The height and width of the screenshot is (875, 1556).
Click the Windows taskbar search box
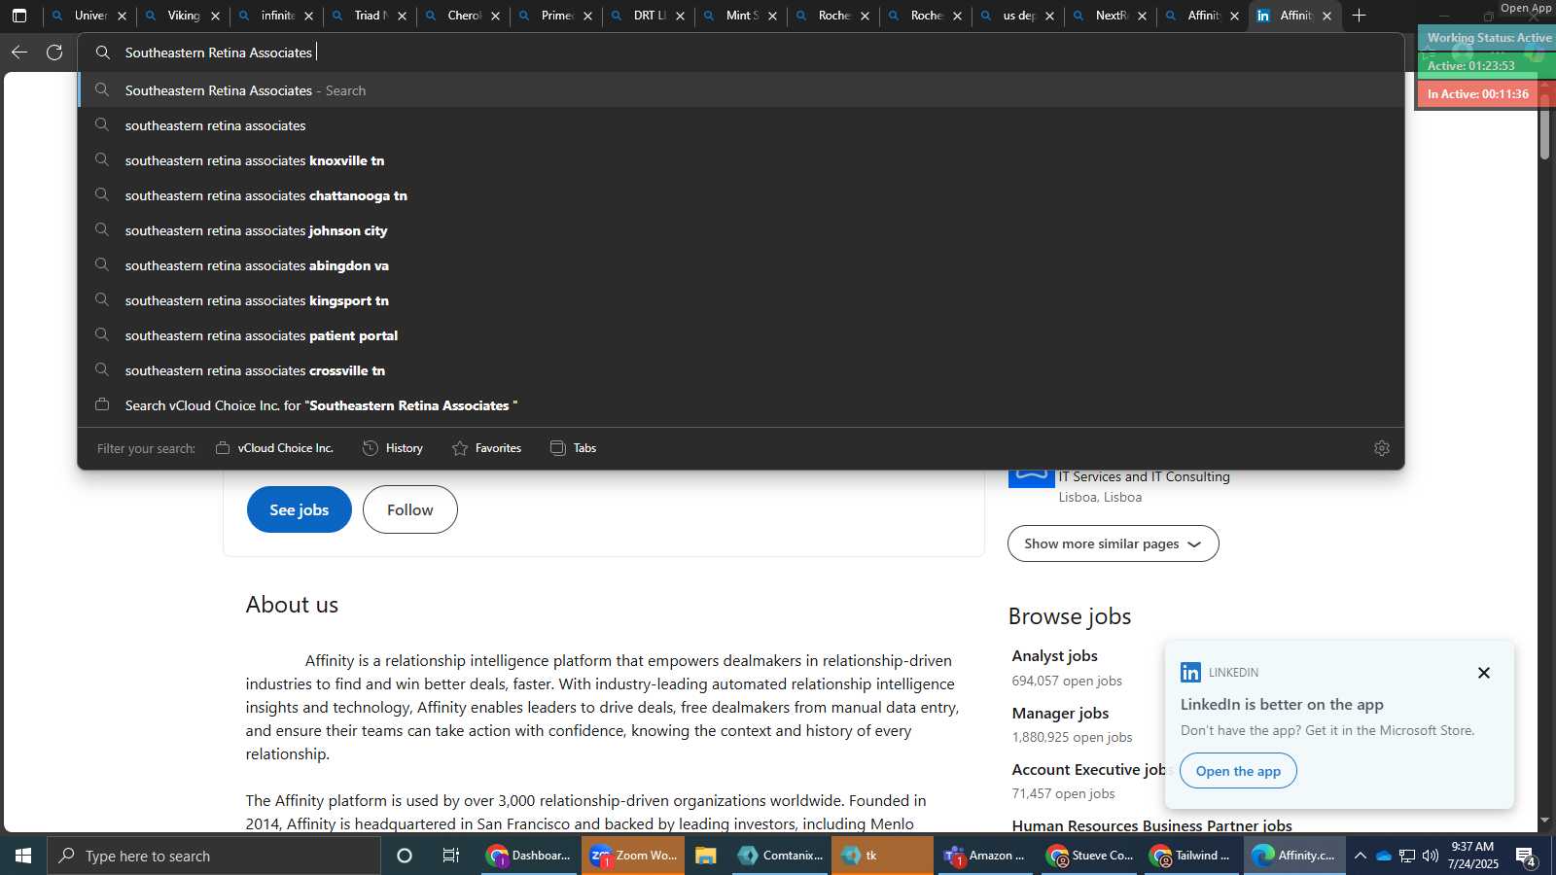point(214,856)
